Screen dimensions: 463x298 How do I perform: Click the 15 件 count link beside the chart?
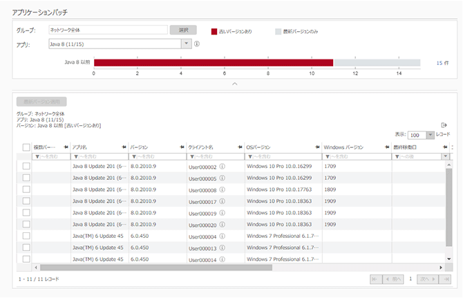click(x=442, y=62)
